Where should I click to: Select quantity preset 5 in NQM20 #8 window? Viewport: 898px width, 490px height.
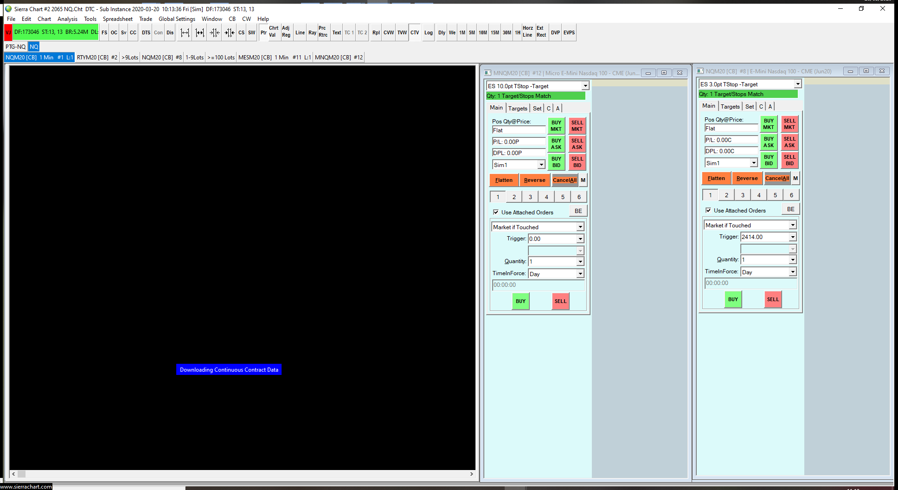(775, 195)
